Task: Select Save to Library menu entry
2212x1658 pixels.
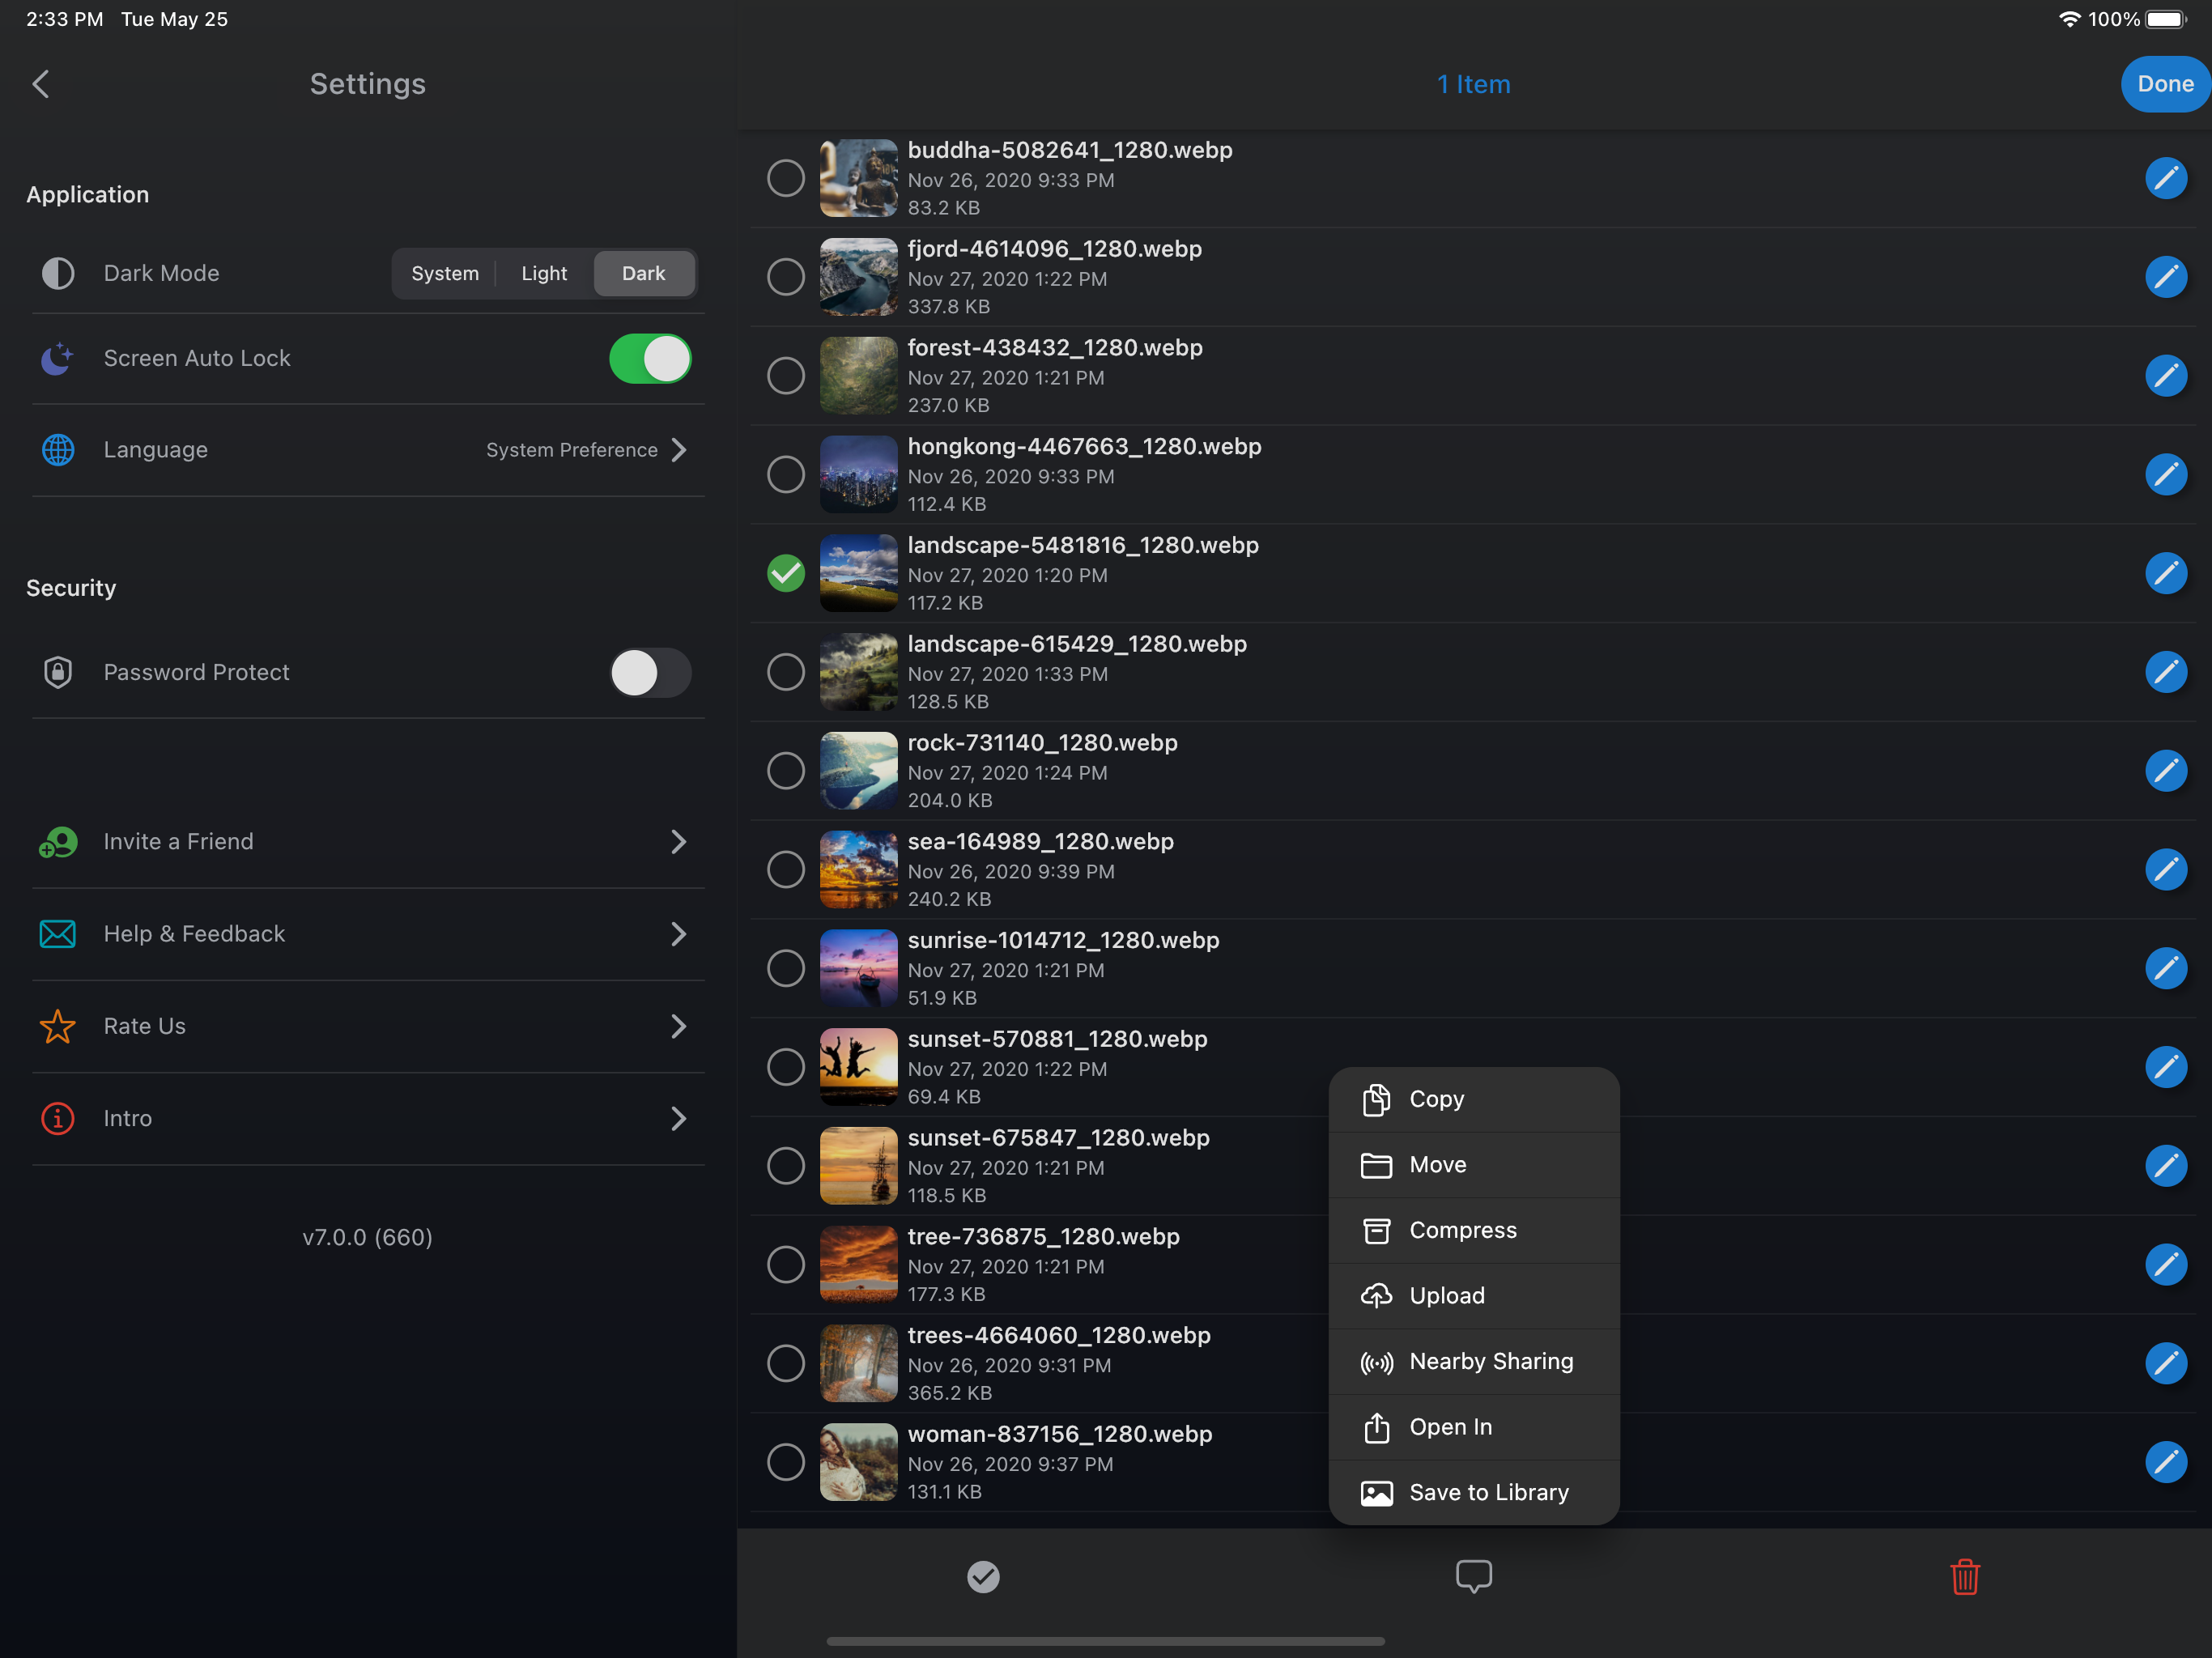Action: [1488, 1492]
